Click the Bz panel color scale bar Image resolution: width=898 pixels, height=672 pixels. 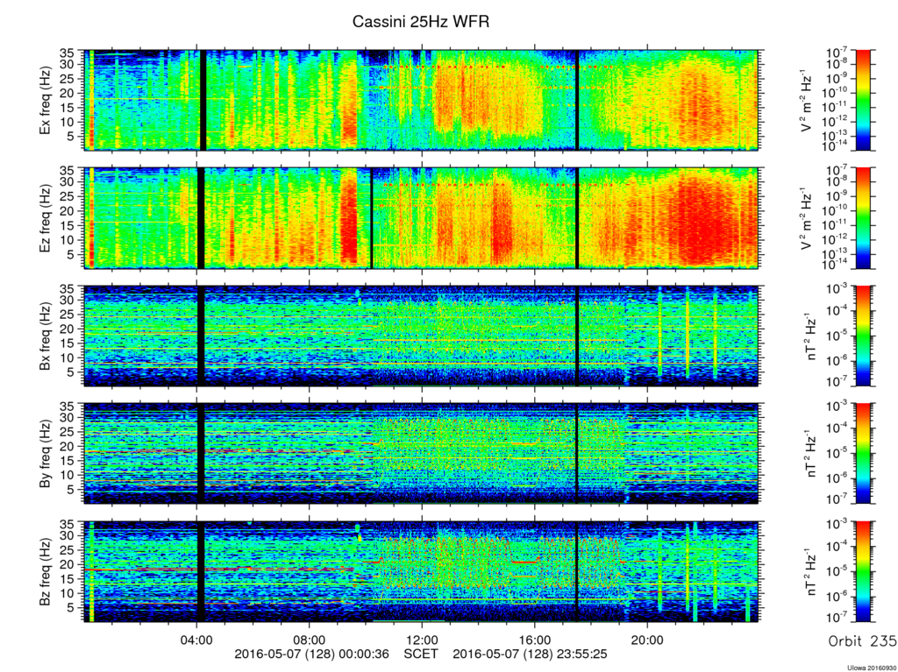coord(863,572)
